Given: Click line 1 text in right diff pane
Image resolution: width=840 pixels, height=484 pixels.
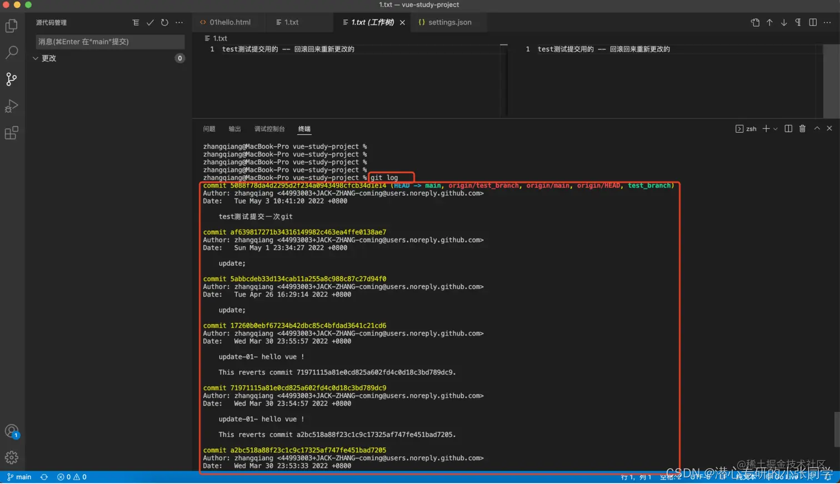Looking at the screenshot, I should point(604,49).
